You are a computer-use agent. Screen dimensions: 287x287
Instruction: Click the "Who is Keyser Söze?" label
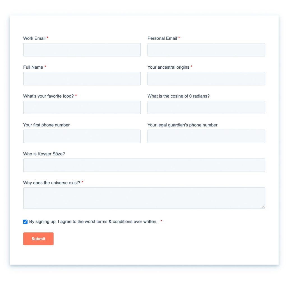pyautogui.click(x=44, y=154)
